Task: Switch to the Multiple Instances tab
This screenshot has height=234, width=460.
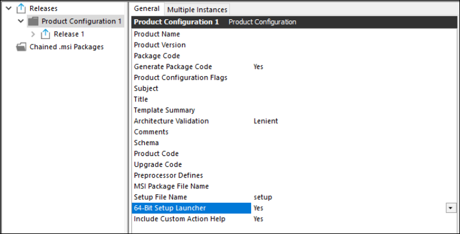Action: coord(197,10)
